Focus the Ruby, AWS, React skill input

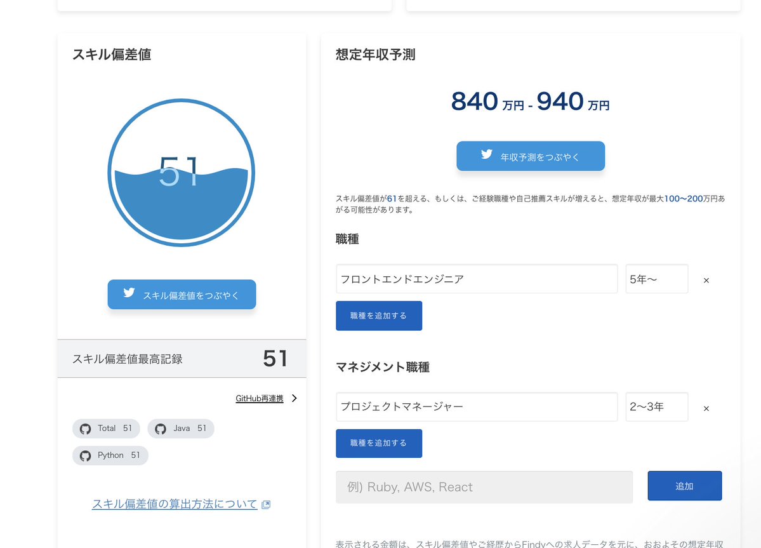point(484,487)
